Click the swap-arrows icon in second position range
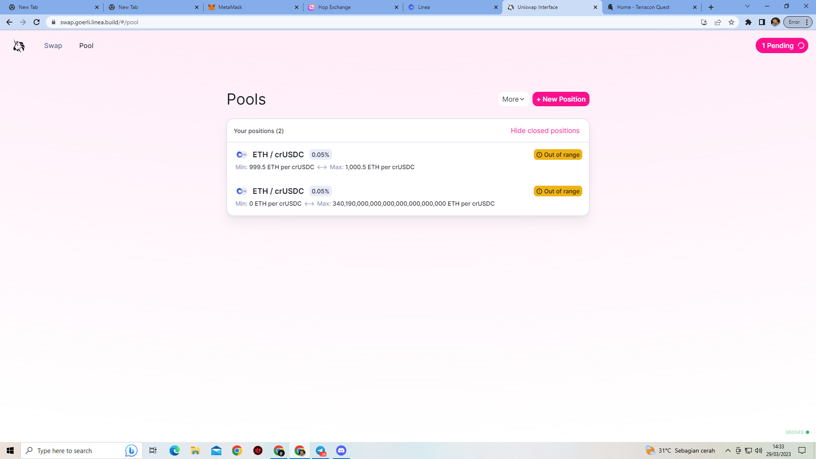Image resolution: width=816 pixels, height=459 pixels. 309,204
